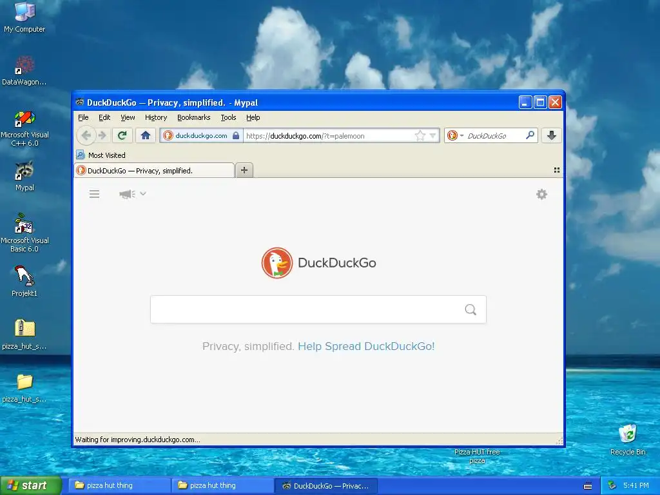
Task: Click the megaphone announcements icon
Action: [127, 194]
